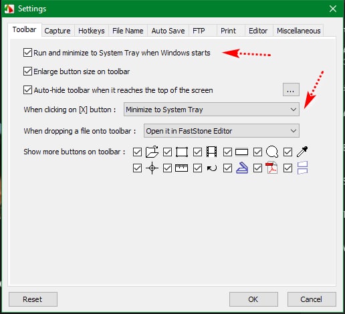Viewport: 345px width, 314px height.
Task: Click the red PDF document icon
Action: [271, 168]
